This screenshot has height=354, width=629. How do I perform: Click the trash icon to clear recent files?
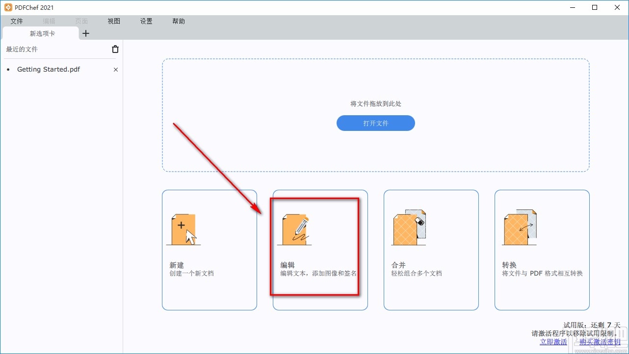point(115,49)
